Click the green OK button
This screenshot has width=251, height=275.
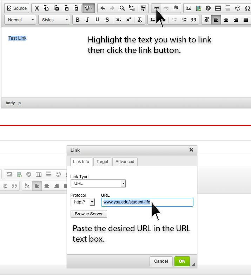click(x=182, y=261)
